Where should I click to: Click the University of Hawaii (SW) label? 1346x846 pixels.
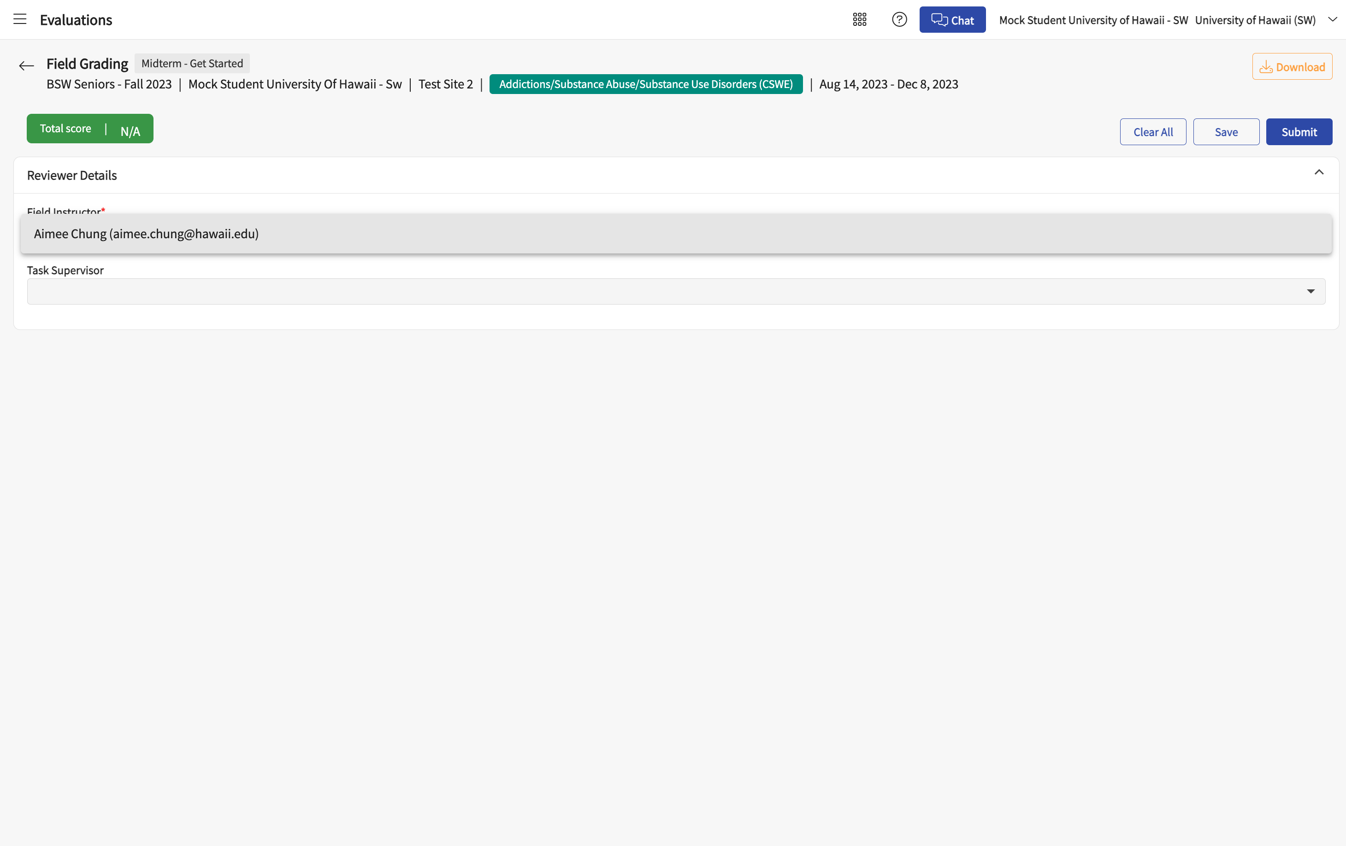[1255, 20]
